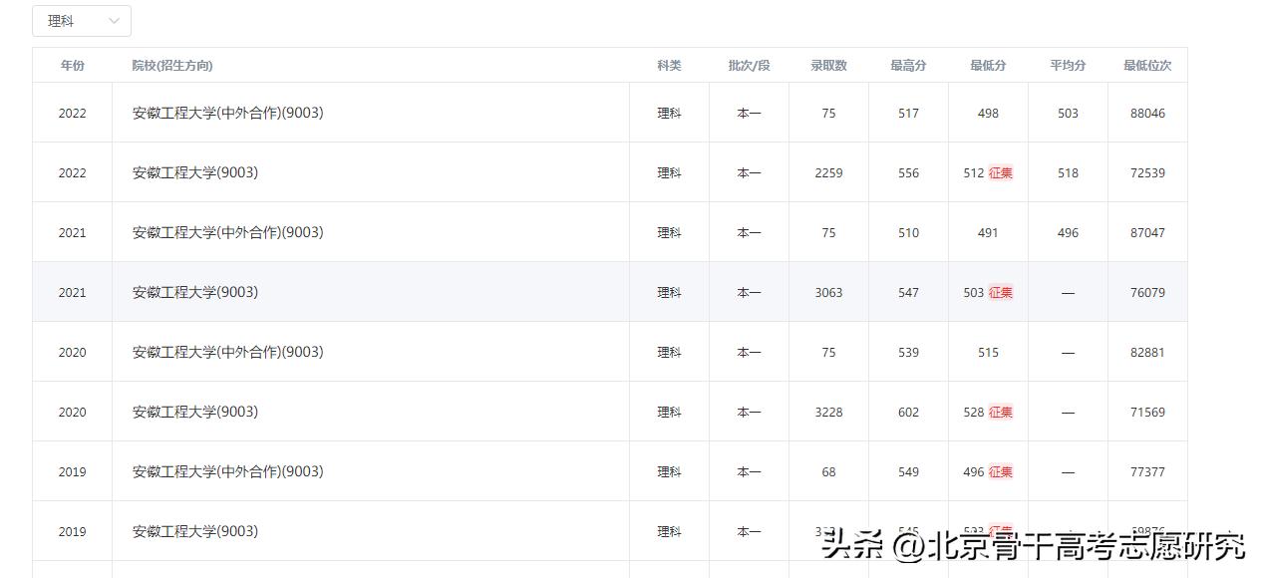Image resolution: width=1263 pixels, height=578 pixels.
Task: Click the 征集 tag beside score 528
Action: [x=1001, y=413]
